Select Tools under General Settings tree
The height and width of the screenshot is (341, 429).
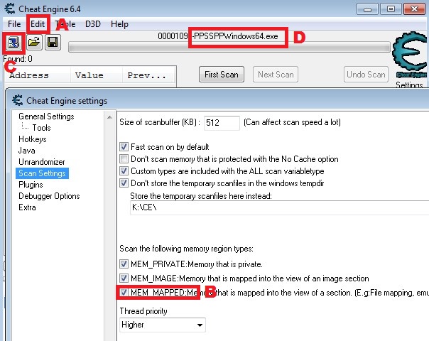click(41, 128)
